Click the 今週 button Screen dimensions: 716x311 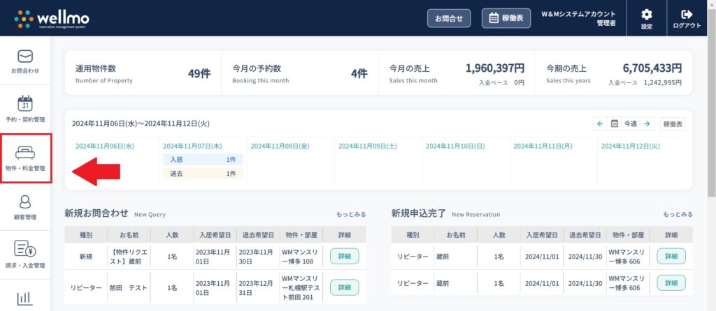coord(631,123)
